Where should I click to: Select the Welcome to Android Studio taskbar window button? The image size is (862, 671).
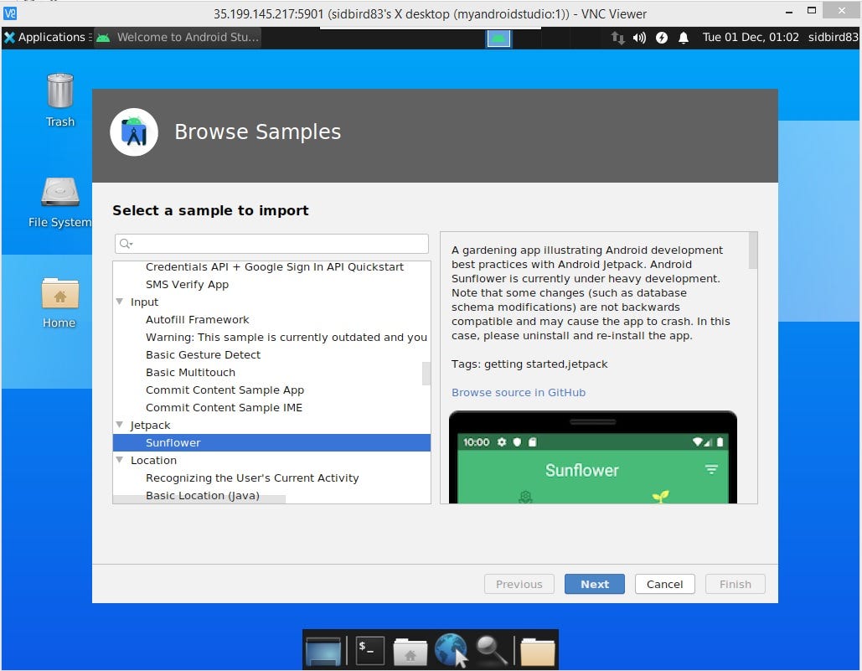[x=177, y=38]
